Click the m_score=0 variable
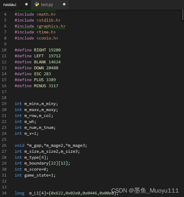This screenshot has height=197, width=184. [35, 169]
